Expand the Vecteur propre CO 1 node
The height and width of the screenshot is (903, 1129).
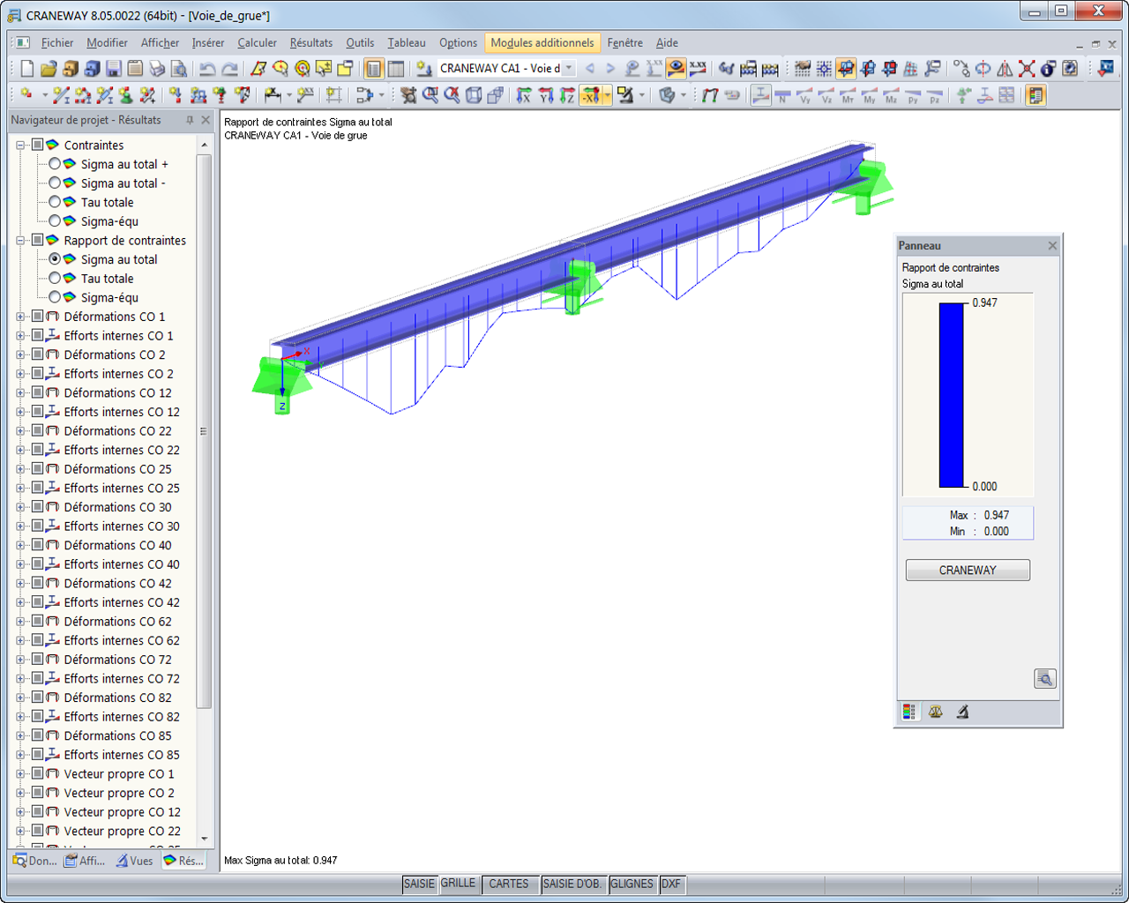click(20, 774)
